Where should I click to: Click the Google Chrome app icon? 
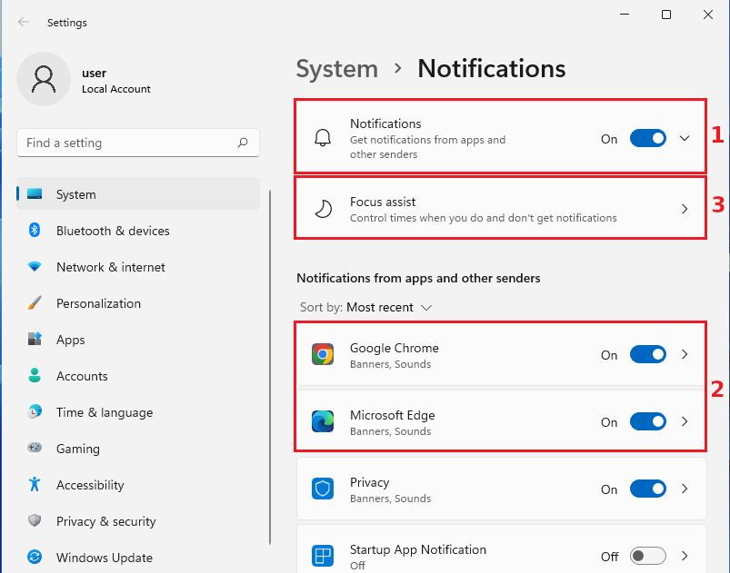click(323, 354)
